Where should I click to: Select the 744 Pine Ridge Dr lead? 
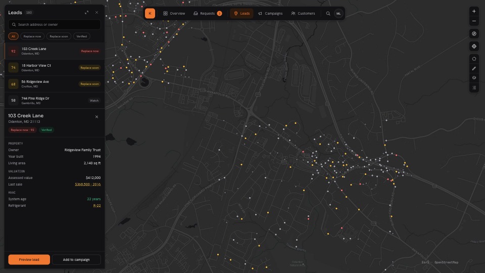coord(55,100)
